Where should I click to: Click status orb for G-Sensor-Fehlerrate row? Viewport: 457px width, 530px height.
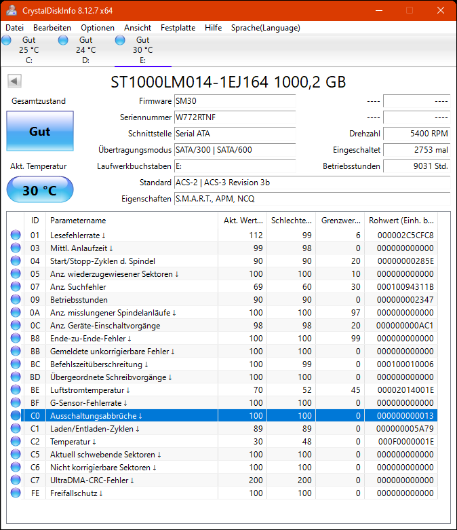16,402
